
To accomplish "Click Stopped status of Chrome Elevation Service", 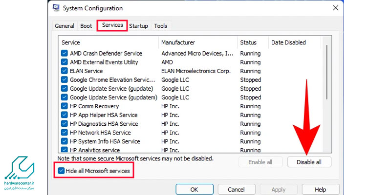I will [251, 80].
